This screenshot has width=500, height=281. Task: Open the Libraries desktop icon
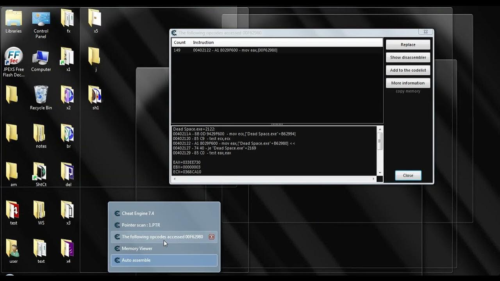[x=14, y=21]
